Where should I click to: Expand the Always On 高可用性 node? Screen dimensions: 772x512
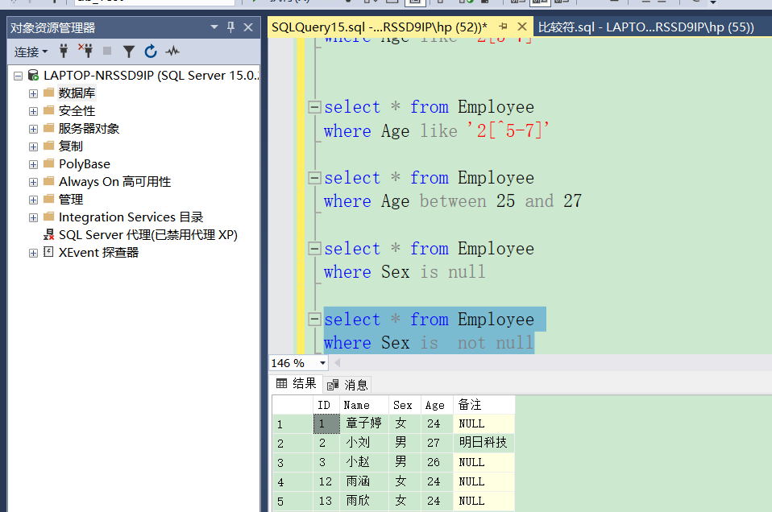pyautogui.click(x=34, y=182)
